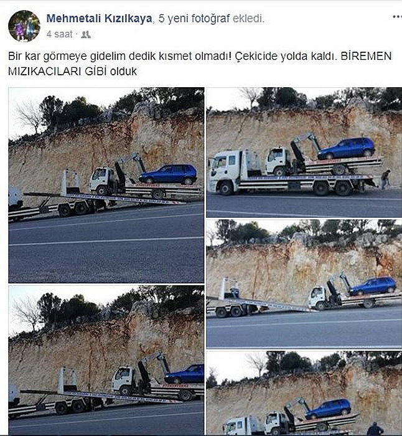Click the man walking behind the flatbed truck
The width and height of the screenshot is (402, 436).
pyautogui.click(x=385, y=179)
